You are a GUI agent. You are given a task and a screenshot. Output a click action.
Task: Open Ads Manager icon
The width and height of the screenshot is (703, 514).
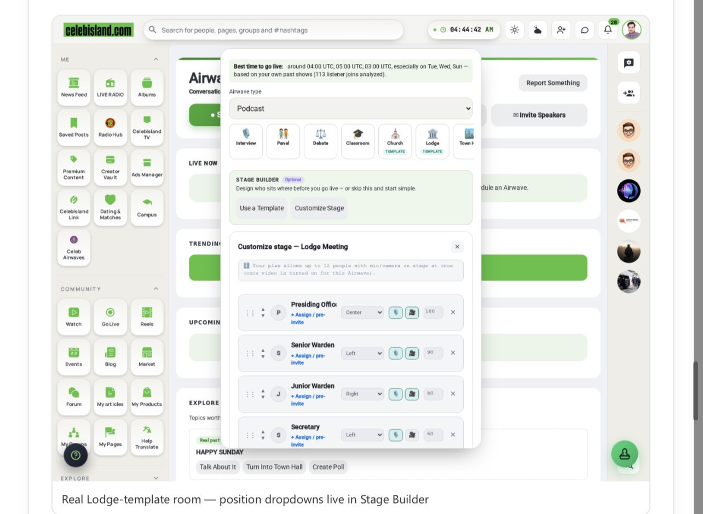tap(147, 167)
